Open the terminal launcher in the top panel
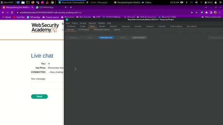Image resolution: width=223 pixels, height=125 pixels. pos(28,2)
